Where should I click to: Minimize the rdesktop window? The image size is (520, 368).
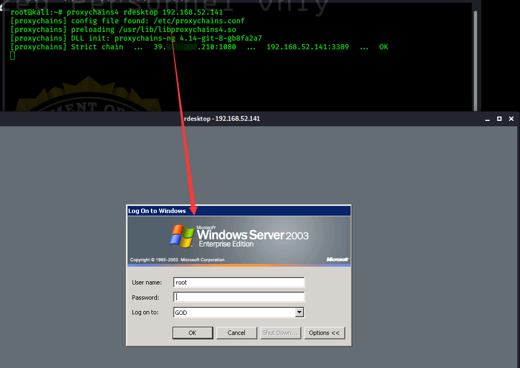tap(487, 119)
